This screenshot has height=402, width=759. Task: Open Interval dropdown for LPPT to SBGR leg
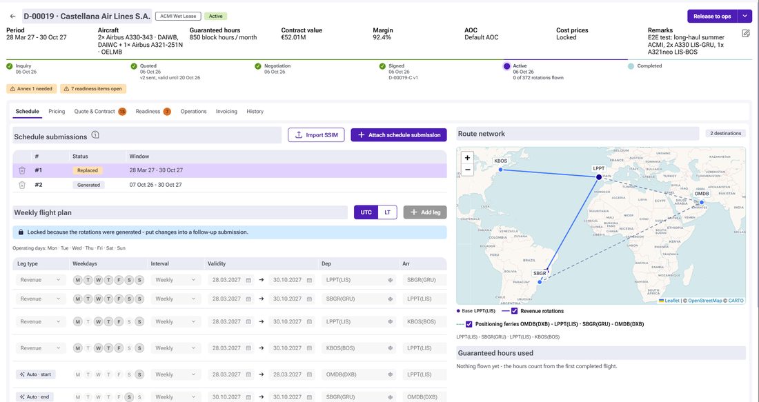pos(176,280)
